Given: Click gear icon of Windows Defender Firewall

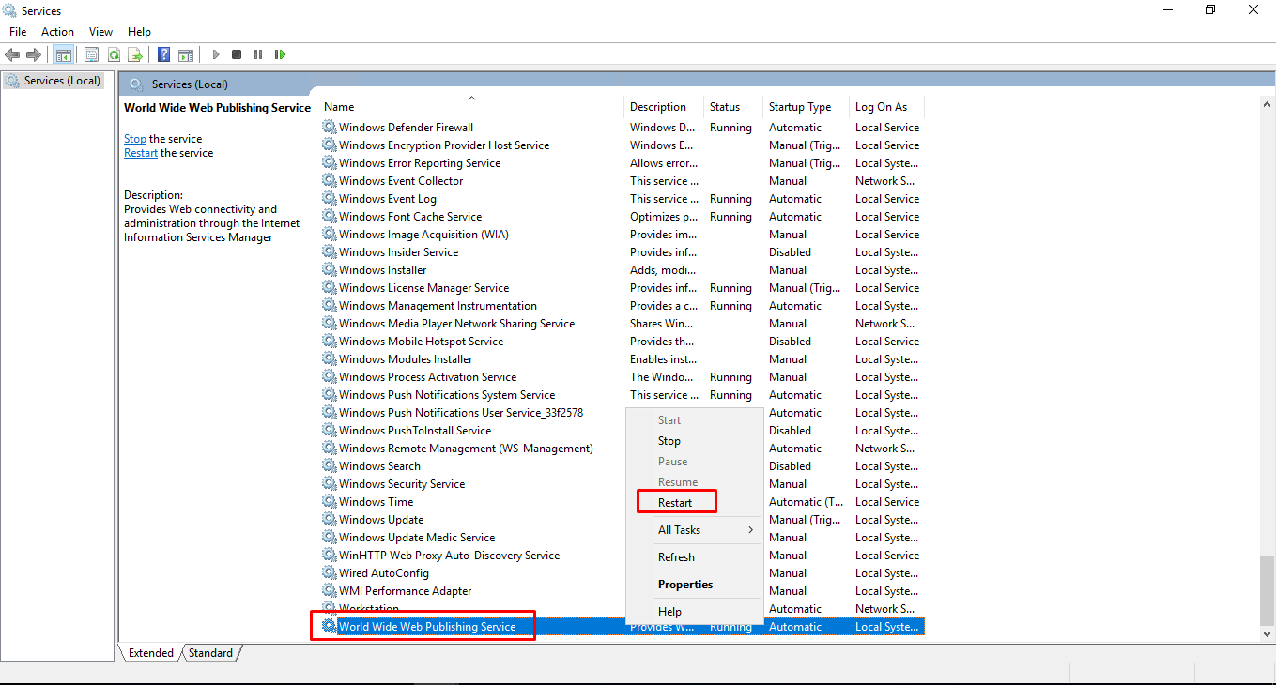Looking at the screenshot, I should 329,128.
